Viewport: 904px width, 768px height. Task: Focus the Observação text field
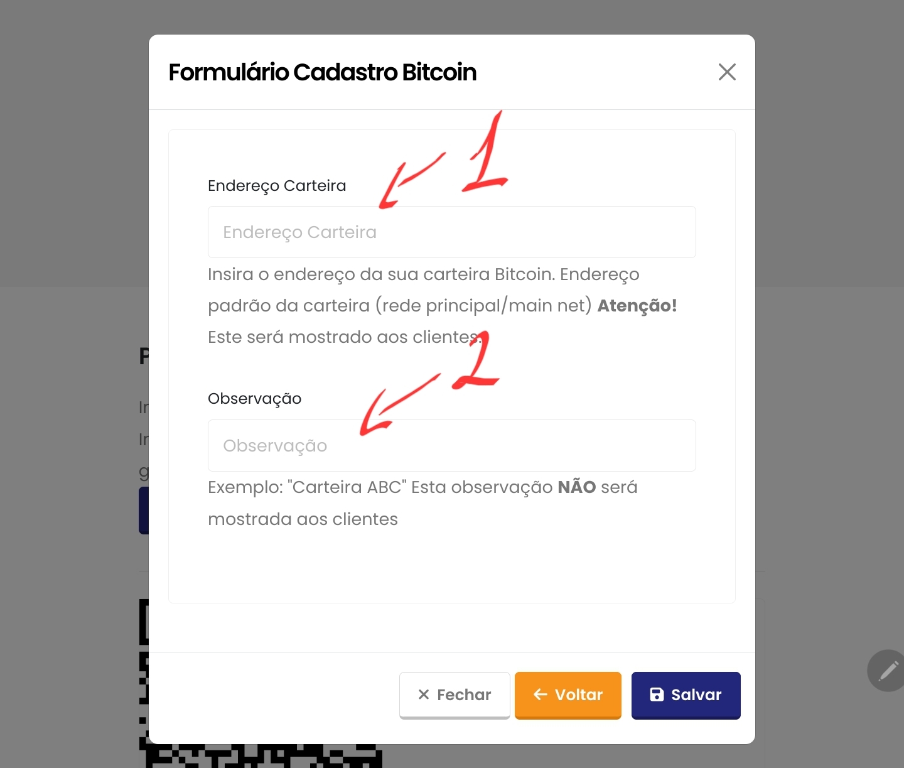click(x=452, y=445)
